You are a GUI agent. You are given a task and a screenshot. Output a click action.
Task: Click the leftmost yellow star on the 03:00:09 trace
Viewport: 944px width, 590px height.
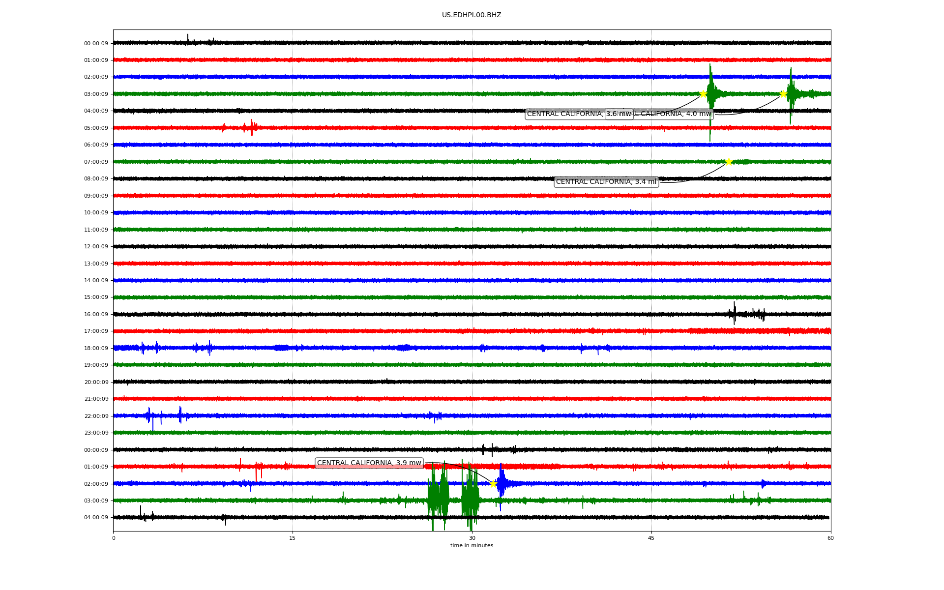pos(703,94)
